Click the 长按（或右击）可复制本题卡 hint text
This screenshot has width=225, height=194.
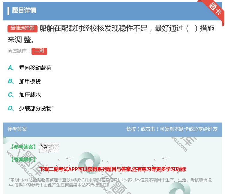172,129
